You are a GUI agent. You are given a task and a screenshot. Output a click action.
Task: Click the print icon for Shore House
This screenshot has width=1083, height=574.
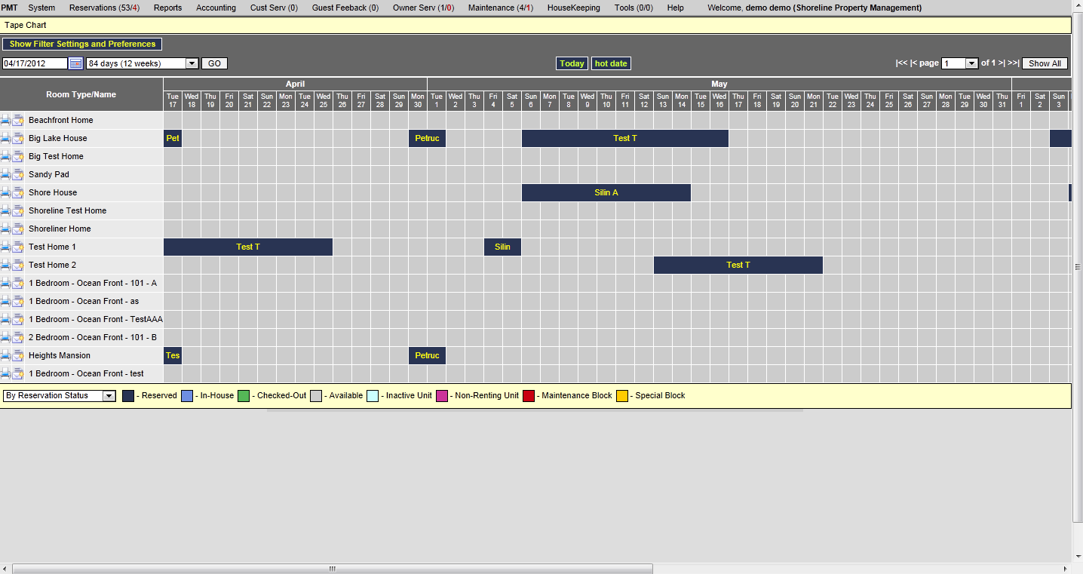pos(5,192)
